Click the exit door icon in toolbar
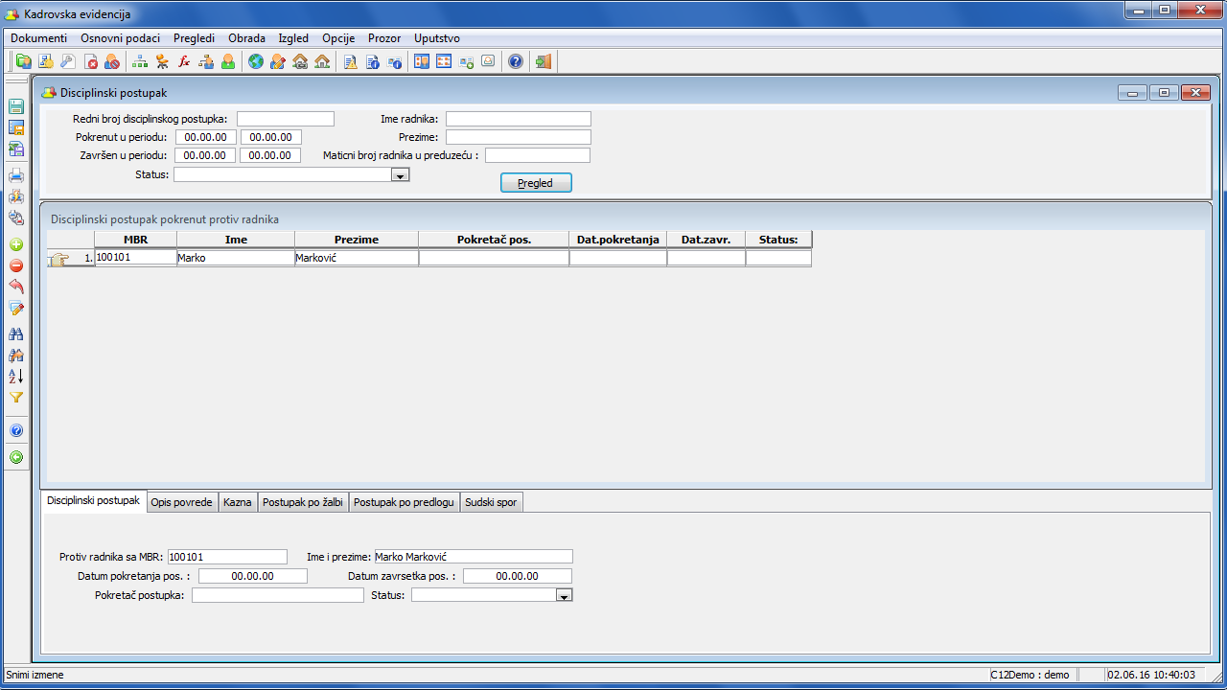Image resolution: width=1227 pixels, height=690 pixels. point(543,62)
